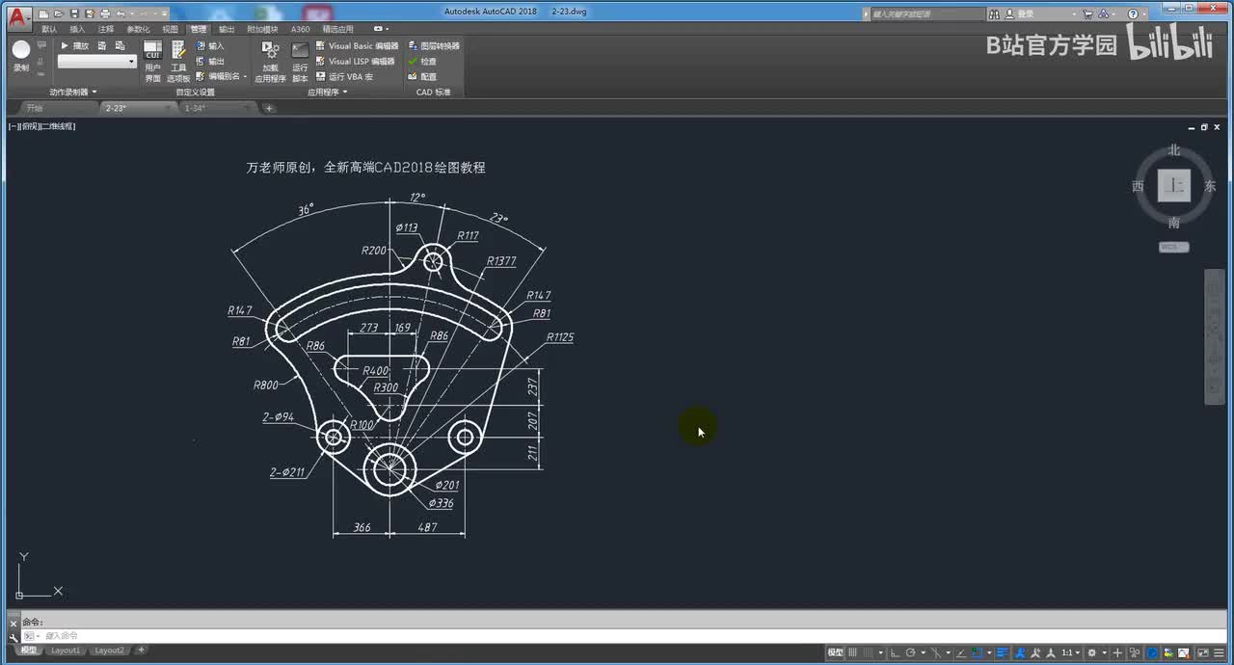Click the 配置 standards configure
Viewport: 1234px width, 665px height.
click(422, 76)
